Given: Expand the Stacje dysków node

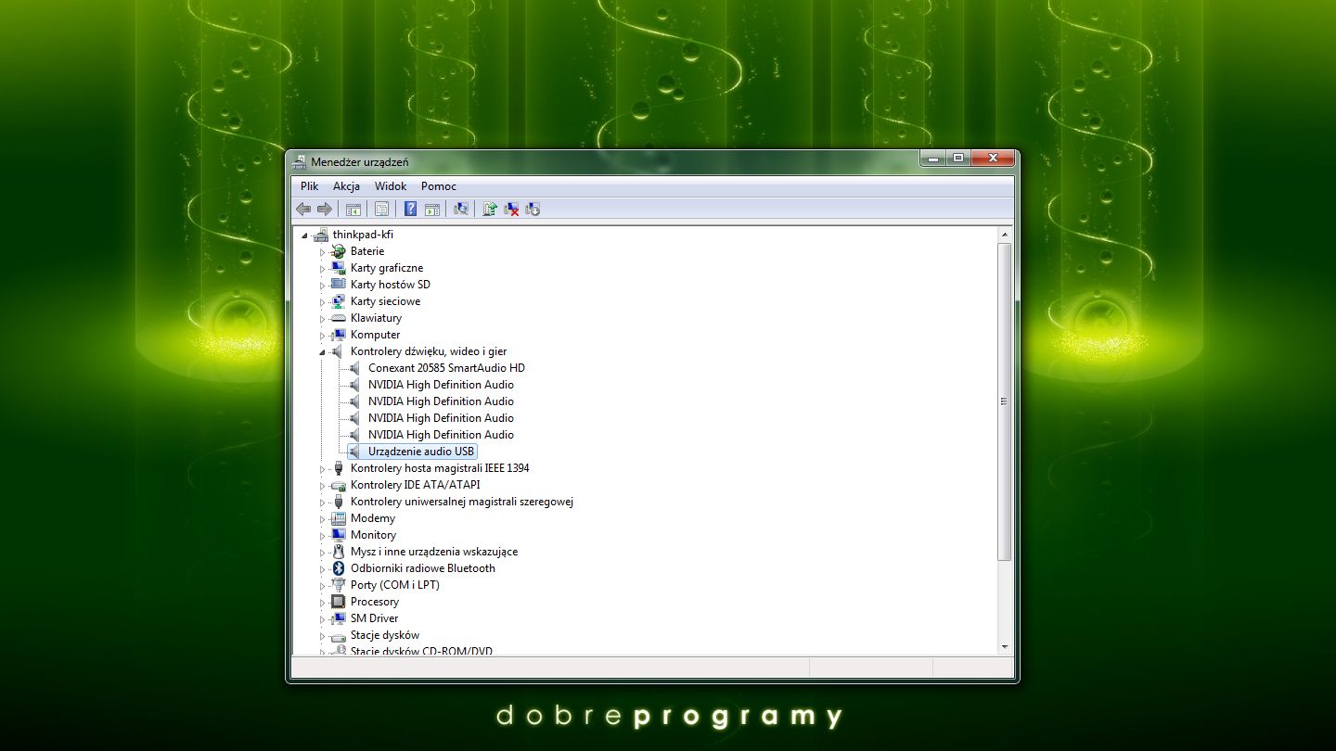Looking at the screenshot, I should point(322,636).
